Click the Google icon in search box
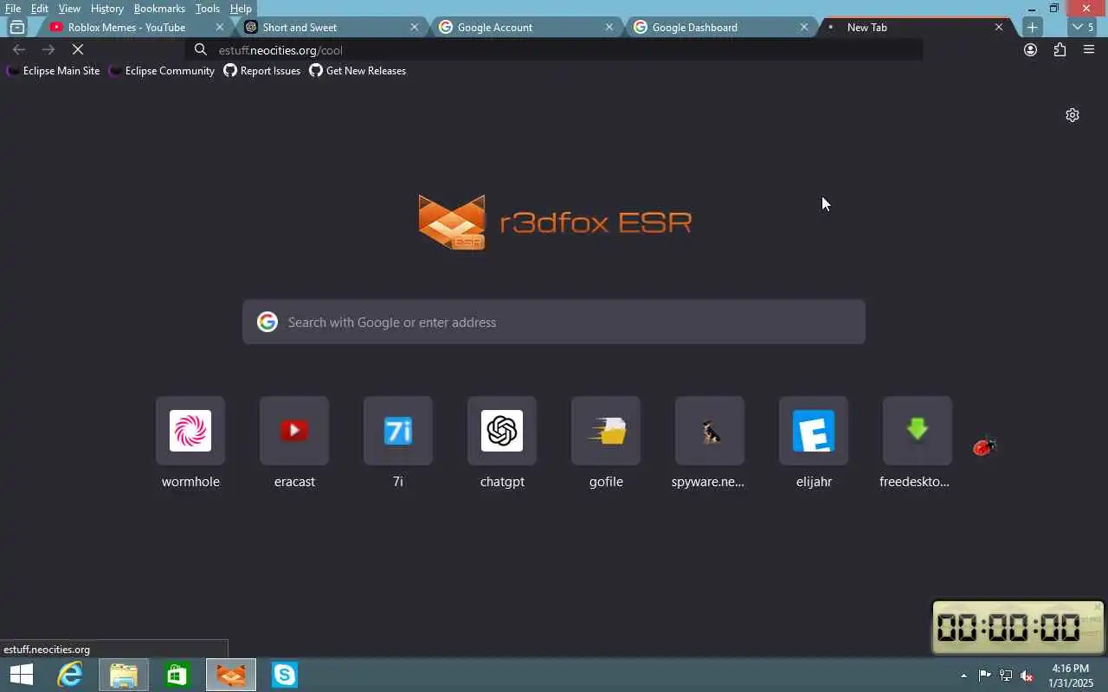 click(x=267, y=322)
